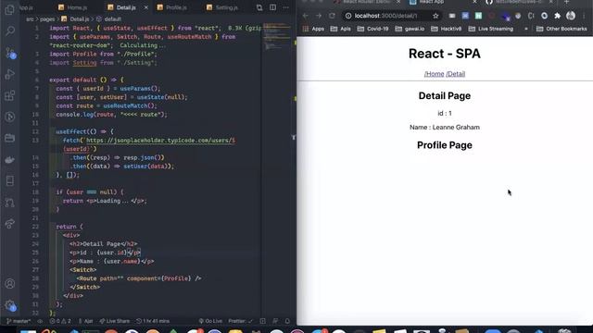Open the Docker view in activity bar

[x=10, y=160]
